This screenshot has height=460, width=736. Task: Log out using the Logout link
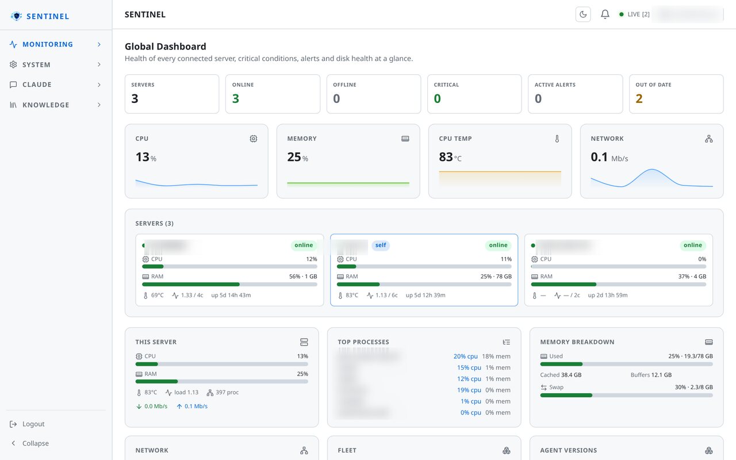tap(33, 424)
